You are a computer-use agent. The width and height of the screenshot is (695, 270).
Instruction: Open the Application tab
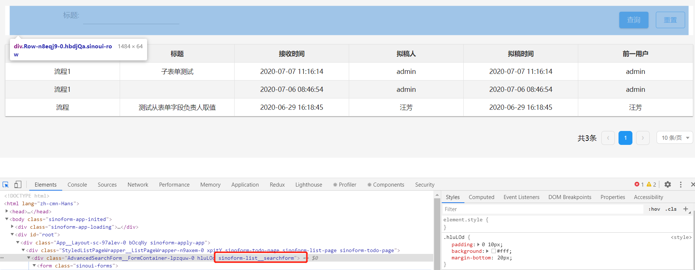[x=245, y=185]
